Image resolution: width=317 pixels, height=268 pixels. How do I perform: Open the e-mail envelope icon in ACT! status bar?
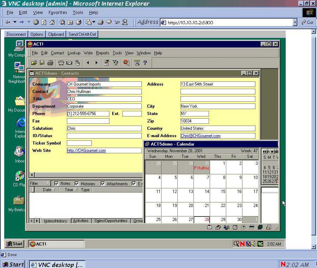click(x=269, y=227)
